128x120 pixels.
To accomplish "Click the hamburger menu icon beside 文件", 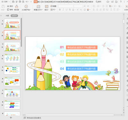I will click(3, 2).
